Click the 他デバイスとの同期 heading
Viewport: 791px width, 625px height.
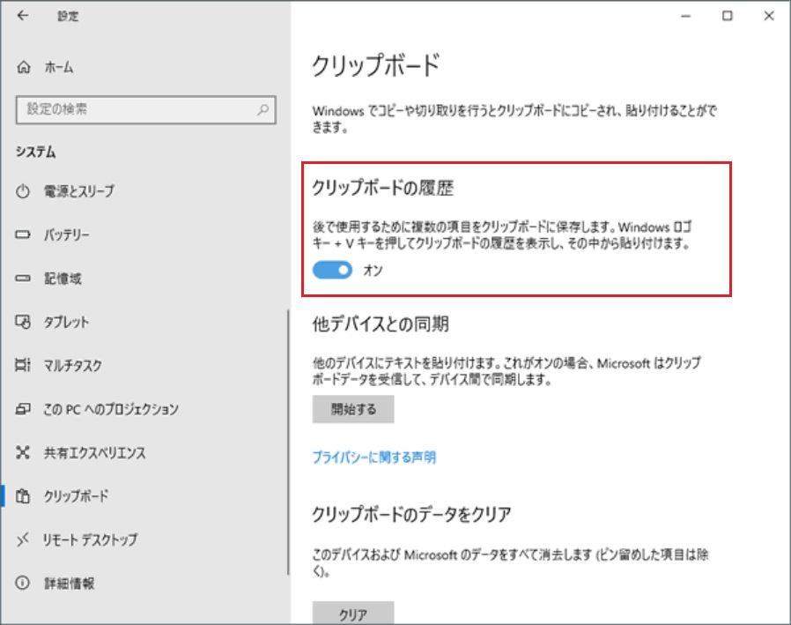pos(381,324)
